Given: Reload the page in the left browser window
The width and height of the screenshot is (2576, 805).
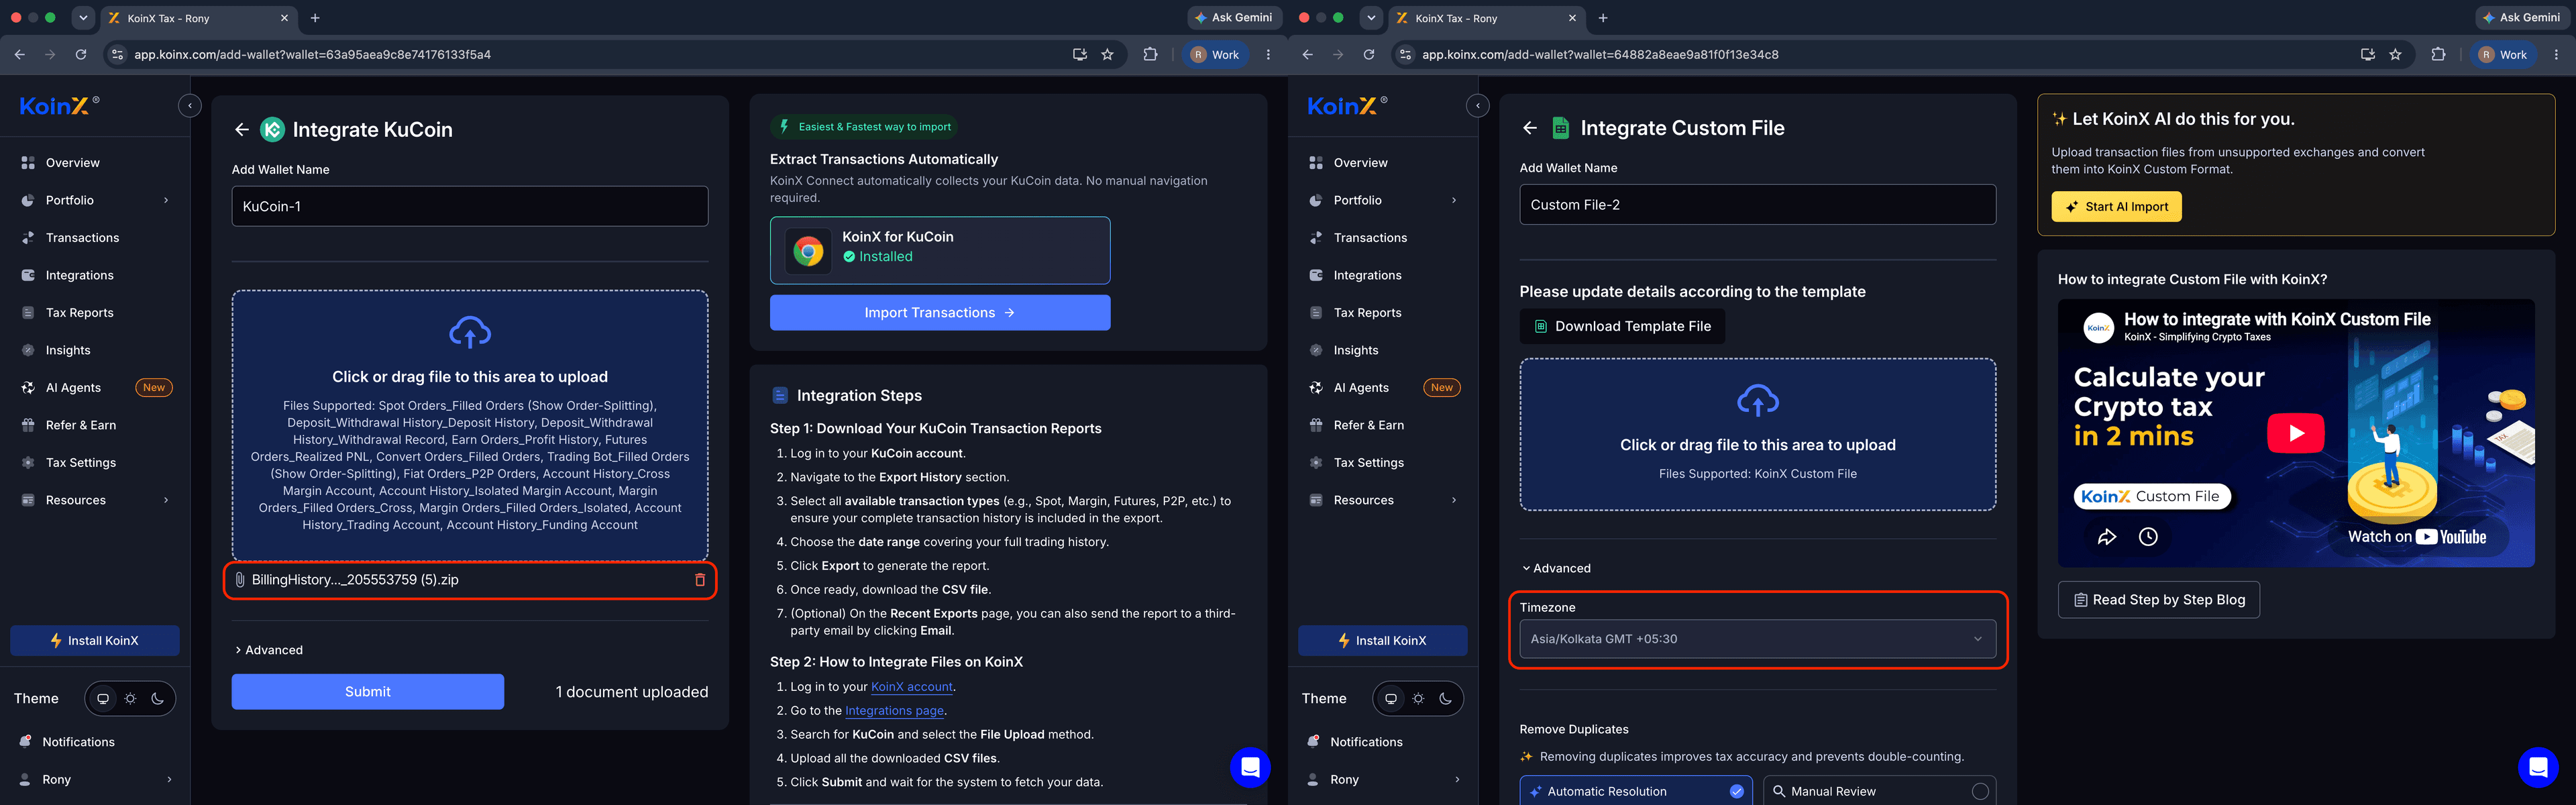Looking at the screenshot, I should [81, 55].
